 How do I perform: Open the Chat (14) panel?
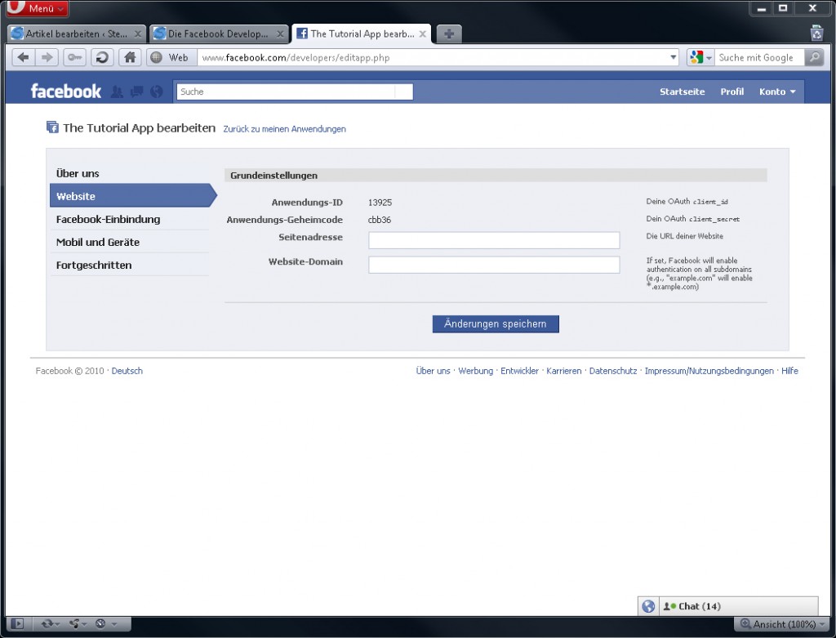738,606
